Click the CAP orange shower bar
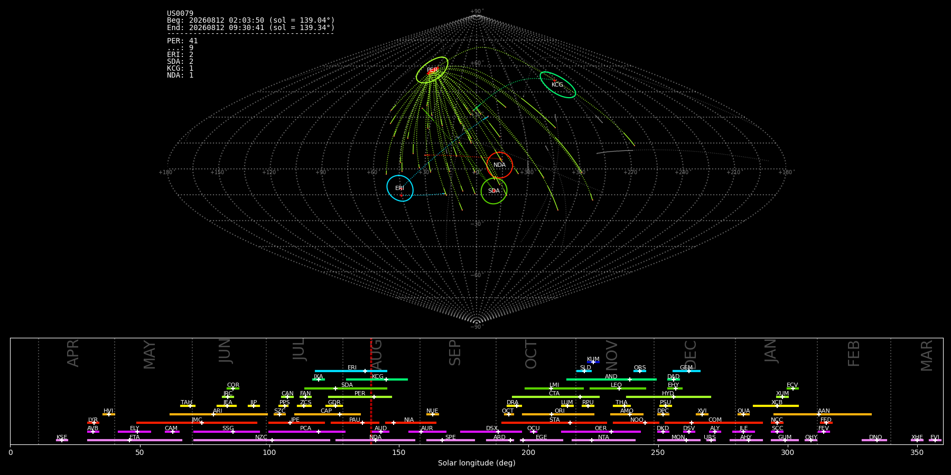The height and width of the screenshot is (475, 951). coord(328,414)
